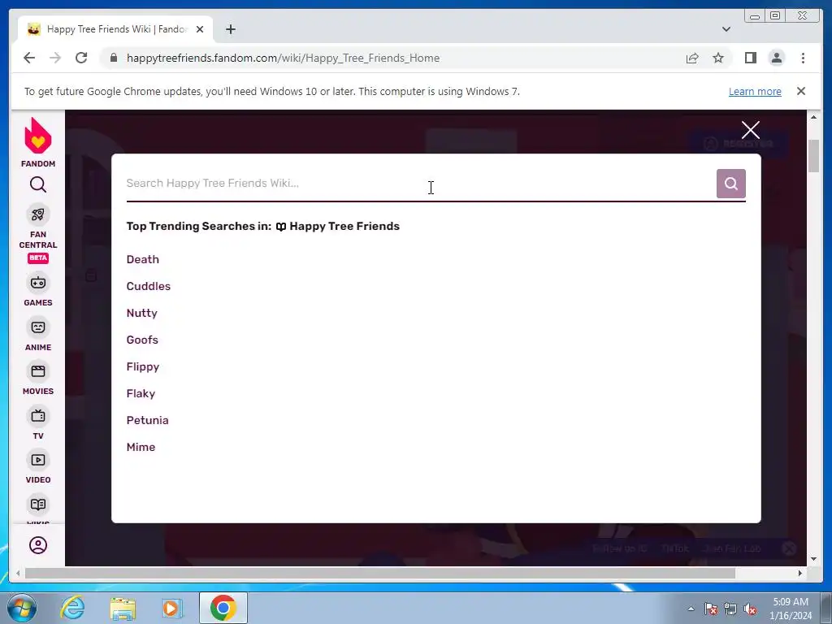The width and height of the screenshot is (832, 624).
Task: Open the Wikis book icon in sidebar
Action: click(x=37, y=505)
